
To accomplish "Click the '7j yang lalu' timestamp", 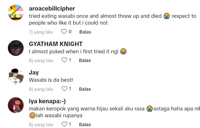I will pos(41,32).
